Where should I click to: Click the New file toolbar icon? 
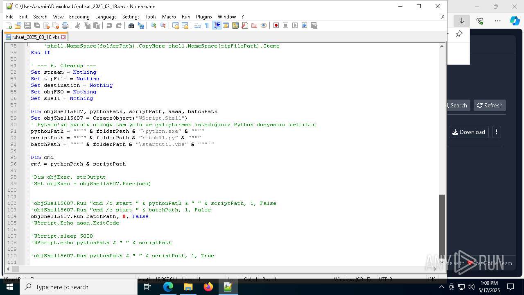pos(9,25)
